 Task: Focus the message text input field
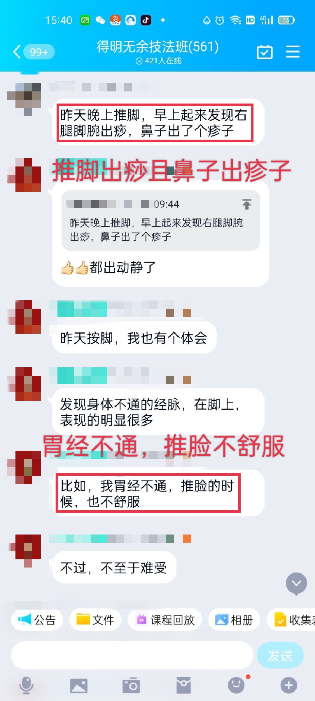click(x=132, y=655)
